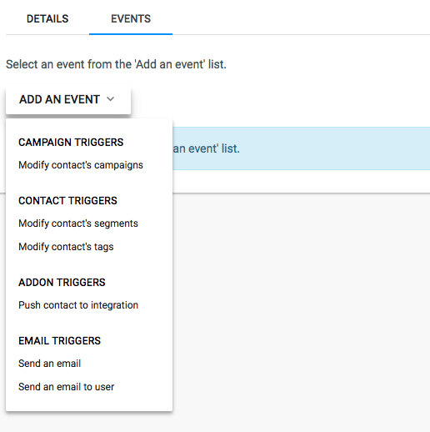Select Modify contact's segments option
Viewport: 430px width, 432px height.
78,224
